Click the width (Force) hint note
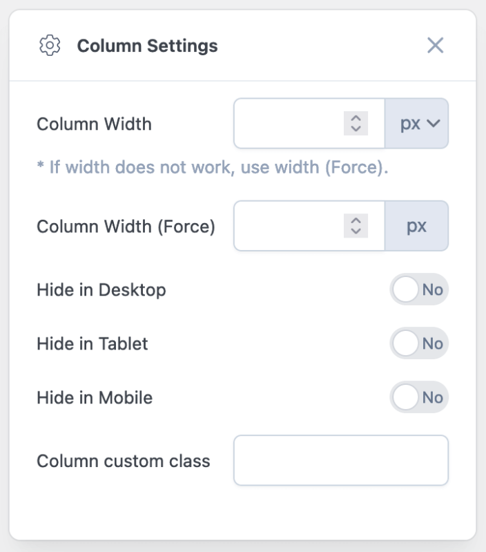 coord(212,168)
